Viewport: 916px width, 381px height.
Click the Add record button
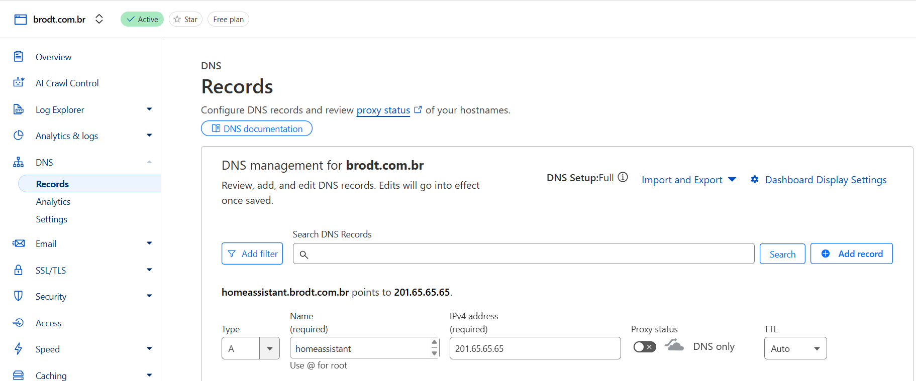pyautogui.click(x=851, y=253)
